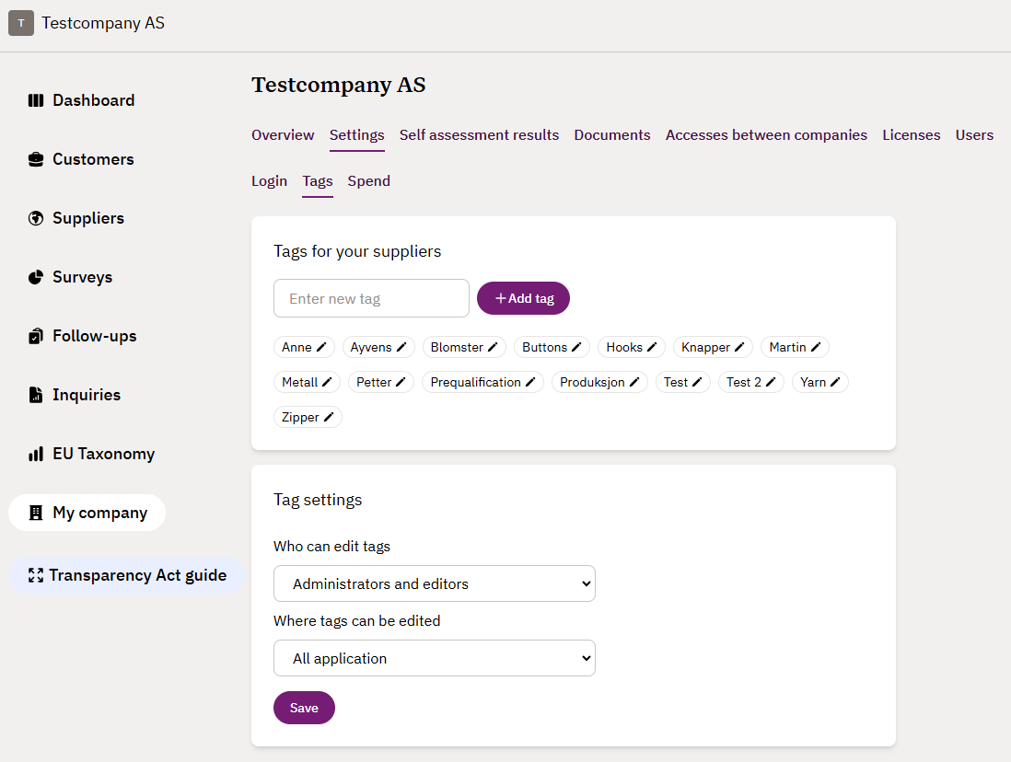
Task: Click the Suppliers globe icon
Action: (x=36, y=218)
